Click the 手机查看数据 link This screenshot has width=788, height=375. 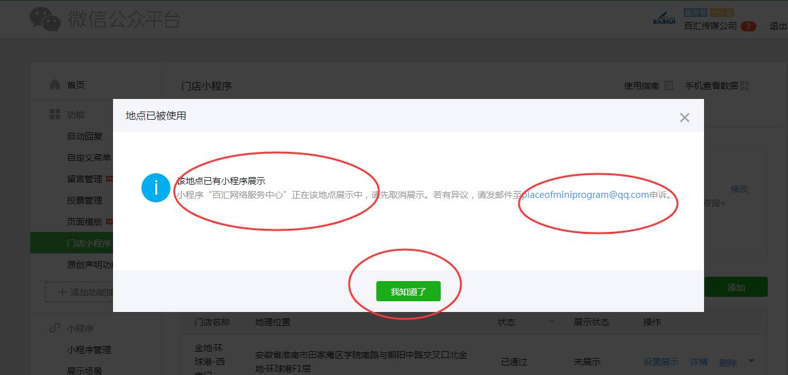click(712, 86)
